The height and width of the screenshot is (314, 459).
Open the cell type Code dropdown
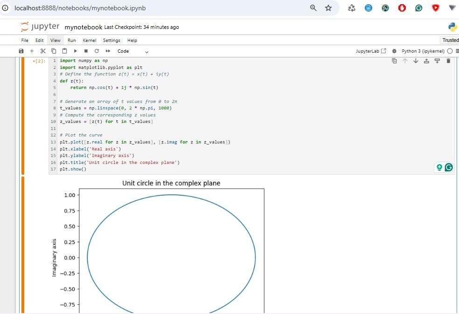[133, 51]
